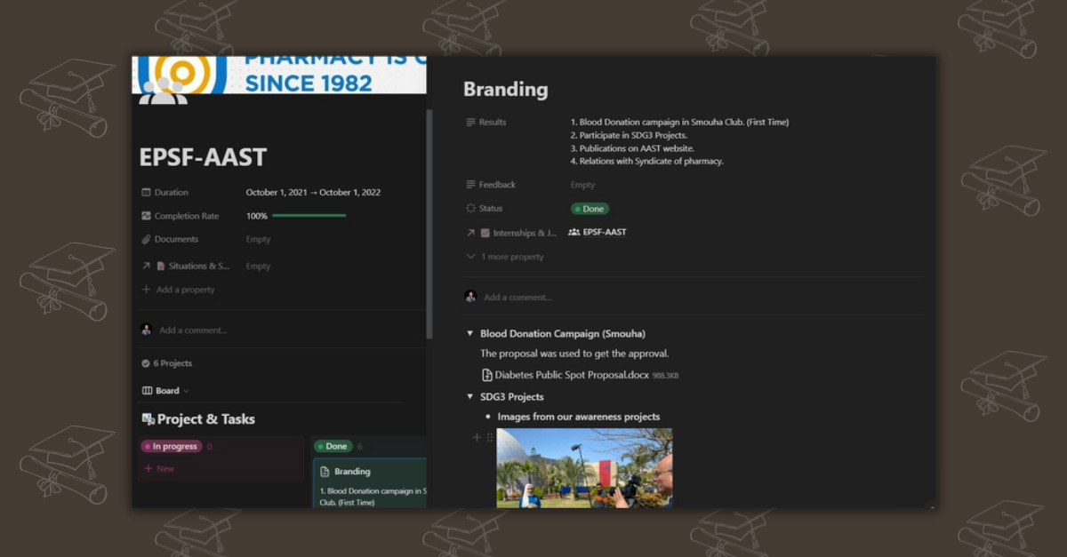Click 'Publications on AAST website' result line
Image resolution: width=1067 pixels, height=557 pixels.
[632, 148]
